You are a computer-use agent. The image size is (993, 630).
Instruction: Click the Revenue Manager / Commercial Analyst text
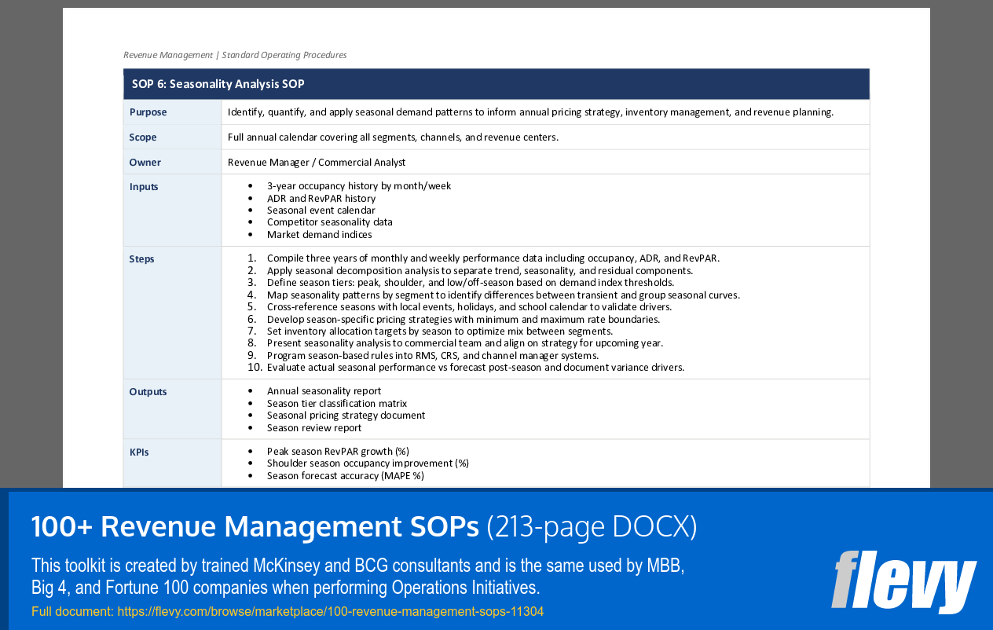click(316, 162)
